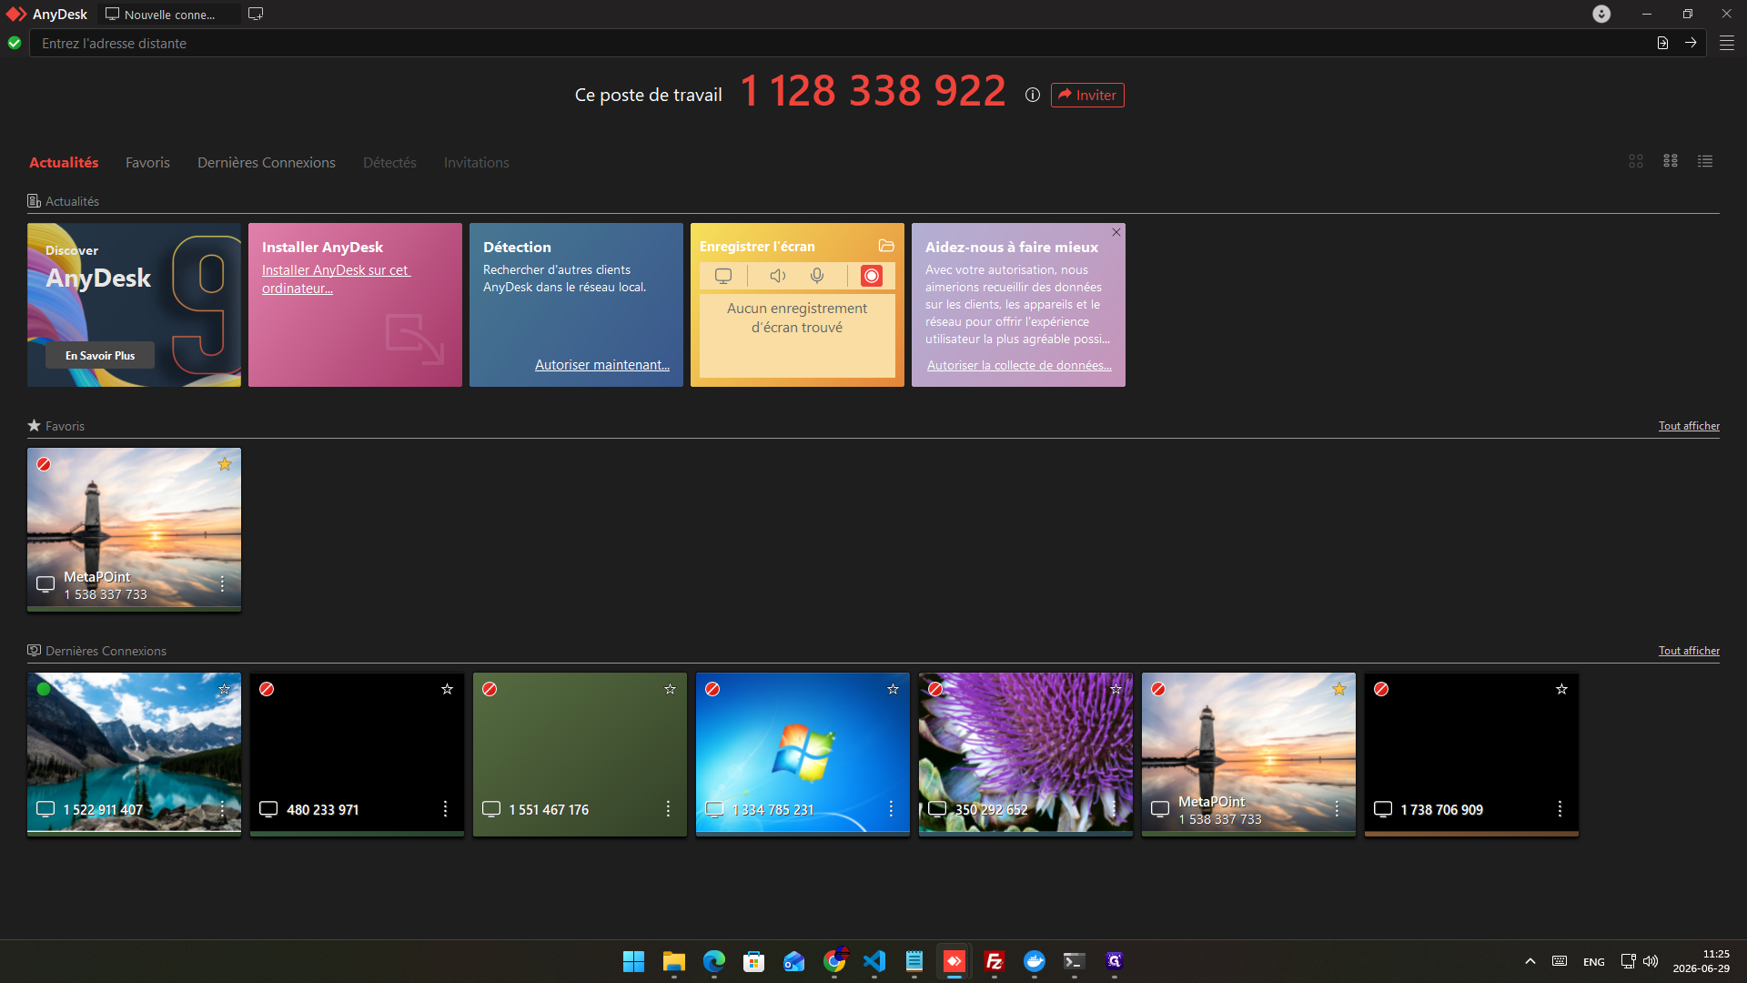This screenshot has height=983, width=1747.
Task: Click the Inviter button
Action: click(x=1087, y=95)
